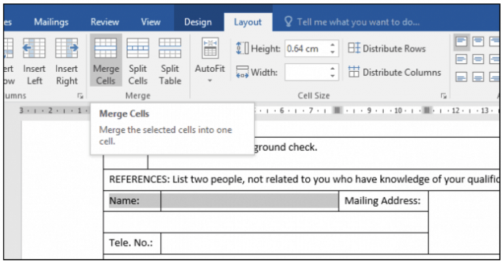Click Insert Left column icon

pos(34,61)
